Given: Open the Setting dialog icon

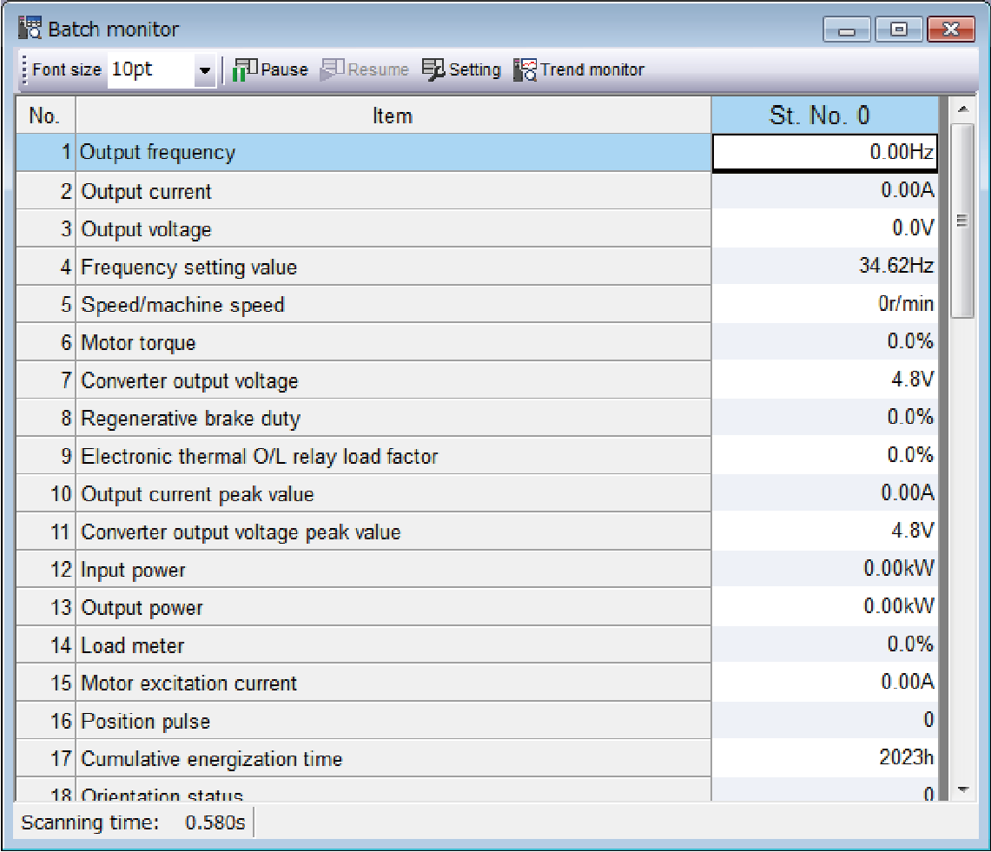Looking at the screenshot, I should pos(433,69).
